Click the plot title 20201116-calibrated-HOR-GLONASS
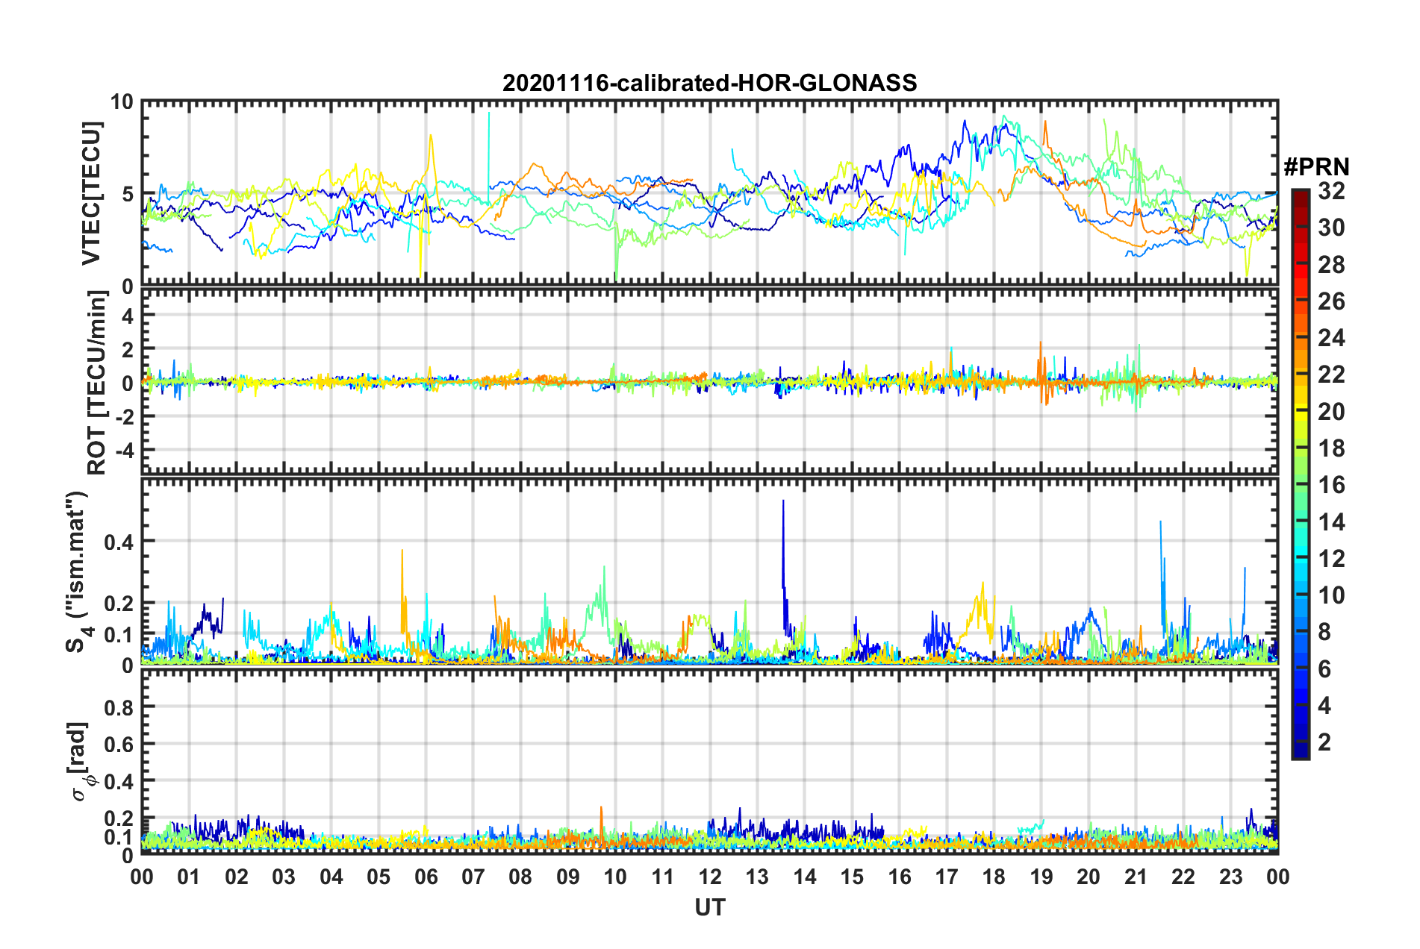Image resolution: width=1420 pixels, height=949 pixels. 709,83
